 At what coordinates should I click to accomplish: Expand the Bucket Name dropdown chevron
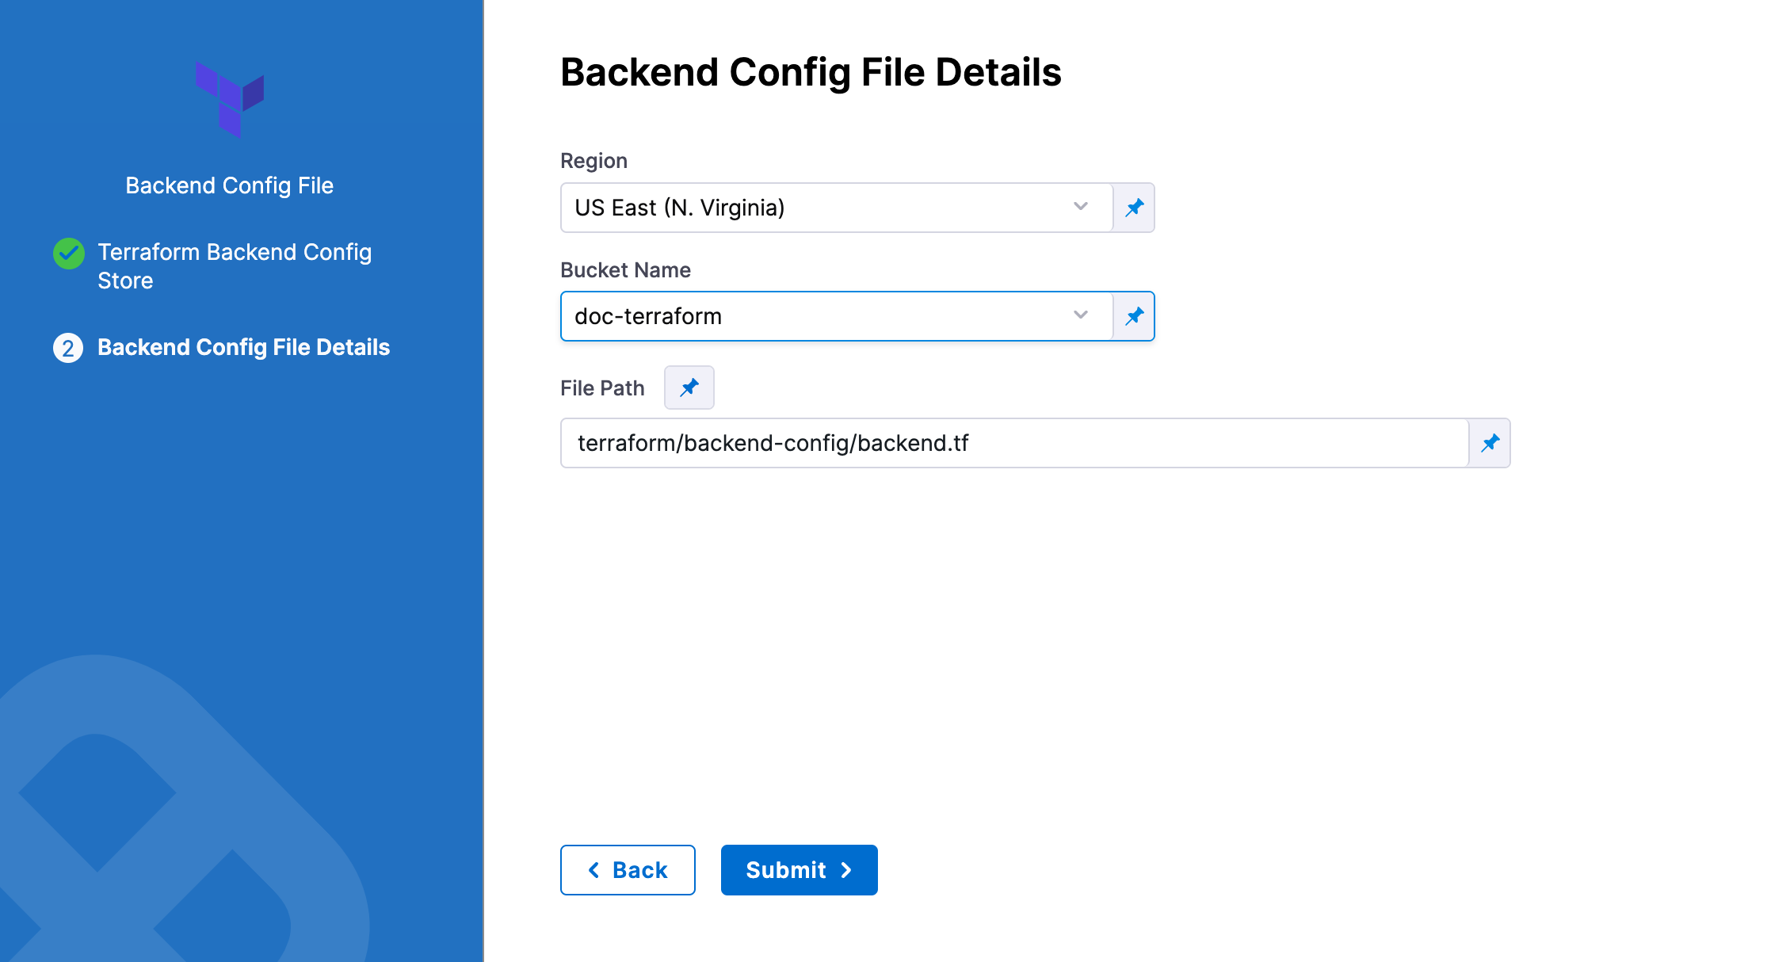(x=1080, y=315)
